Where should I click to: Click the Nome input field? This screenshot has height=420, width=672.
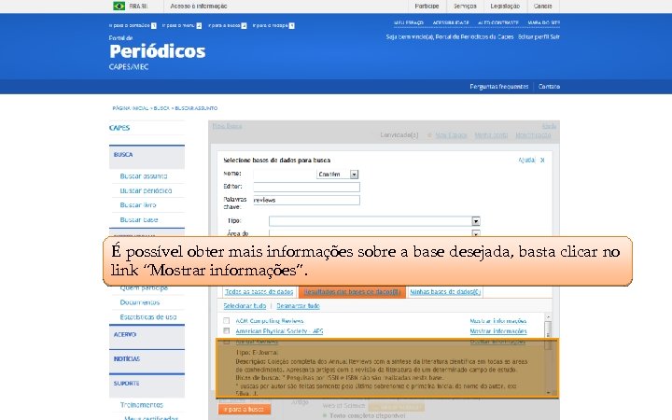coord(285,174)
